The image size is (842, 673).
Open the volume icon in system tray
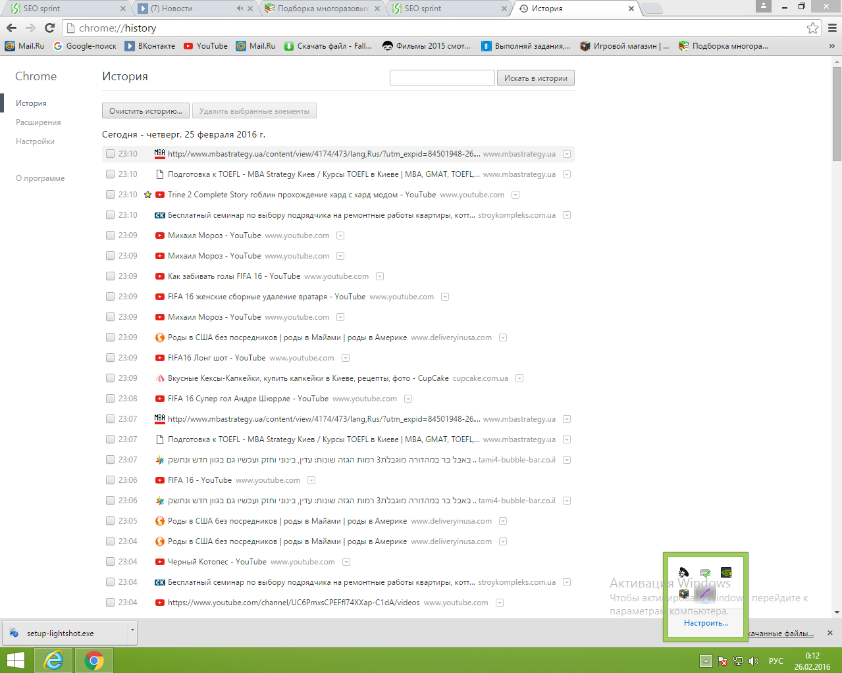[x=754, y=661]
